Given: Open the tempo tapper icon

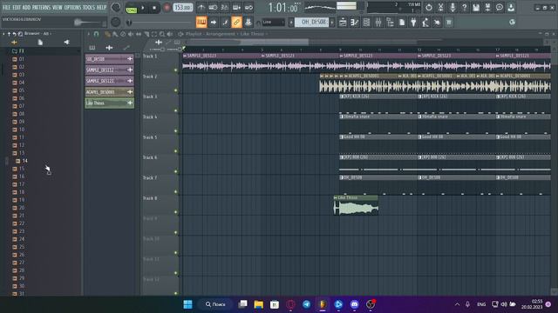Looking at the screenshot, I should 425,23.
